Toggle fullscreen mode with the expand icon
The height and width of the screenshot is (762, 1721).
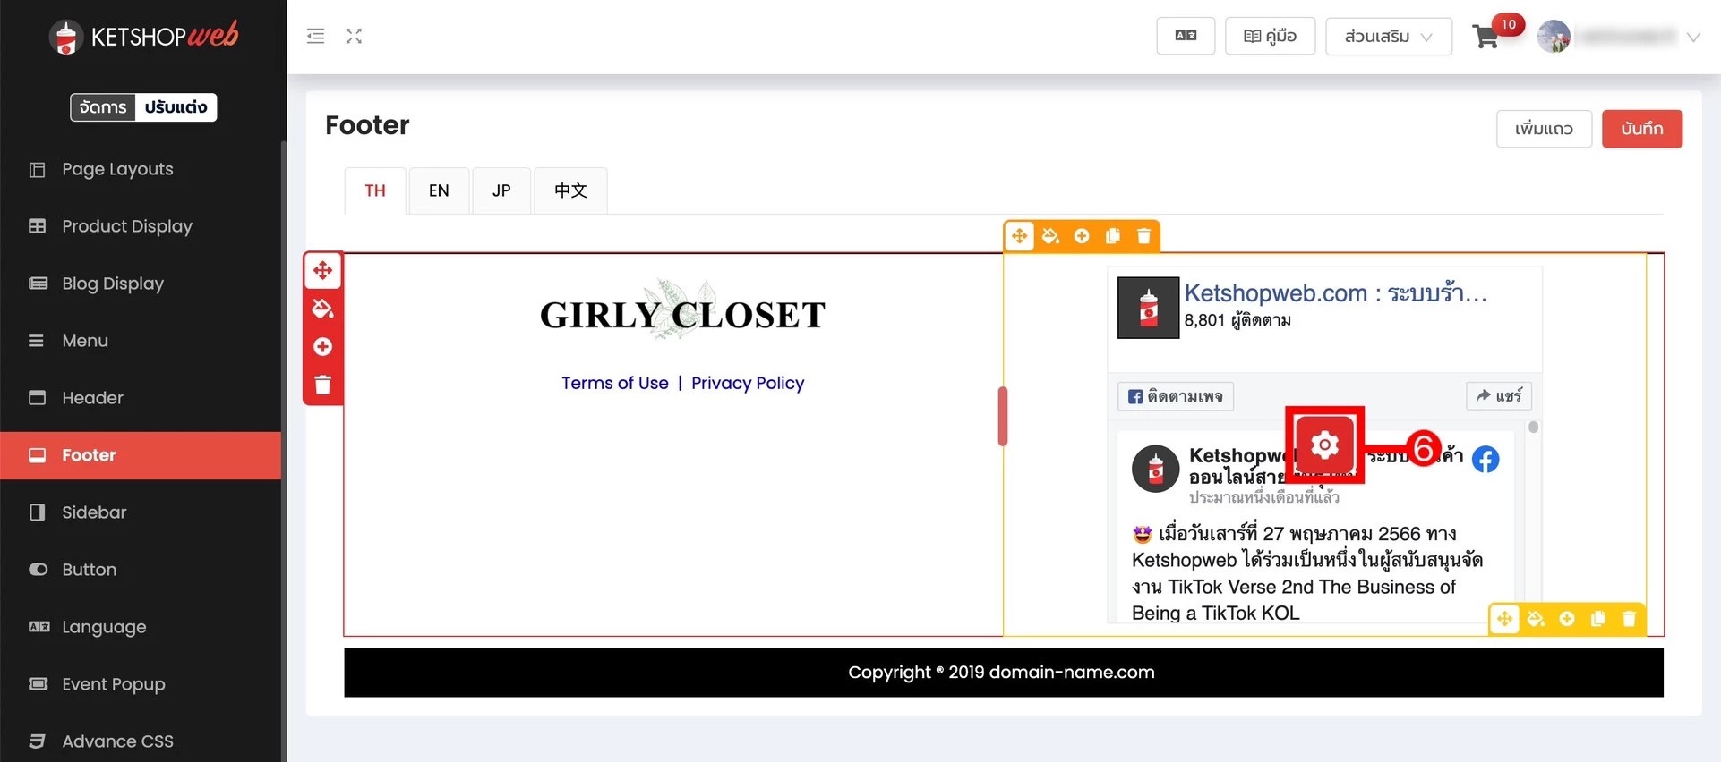pyautogui.click(x=355, y=37)
